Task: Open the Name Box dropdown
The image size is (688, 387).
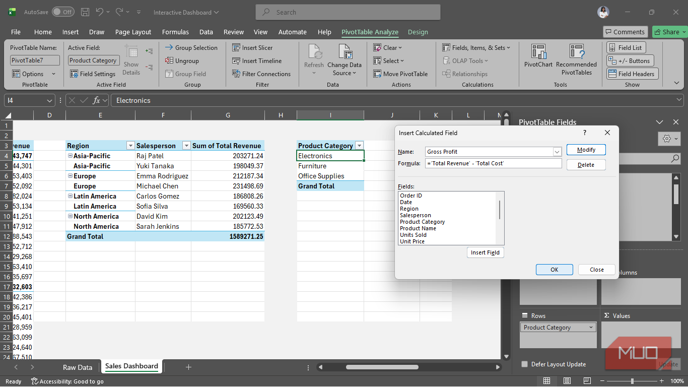Action: click(x=49, y=100)
